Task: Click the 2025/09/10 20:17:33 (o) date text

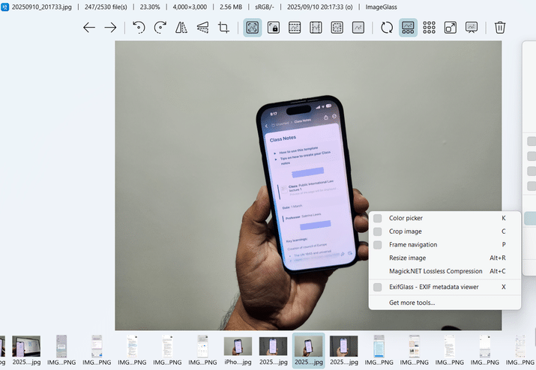Action: pyautogui.click(x=319, y=7)
